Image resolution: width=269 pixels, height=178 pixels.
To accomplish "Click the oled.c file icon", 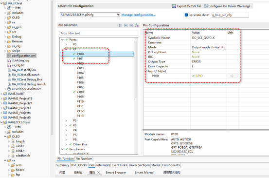I will coord(13,146).
